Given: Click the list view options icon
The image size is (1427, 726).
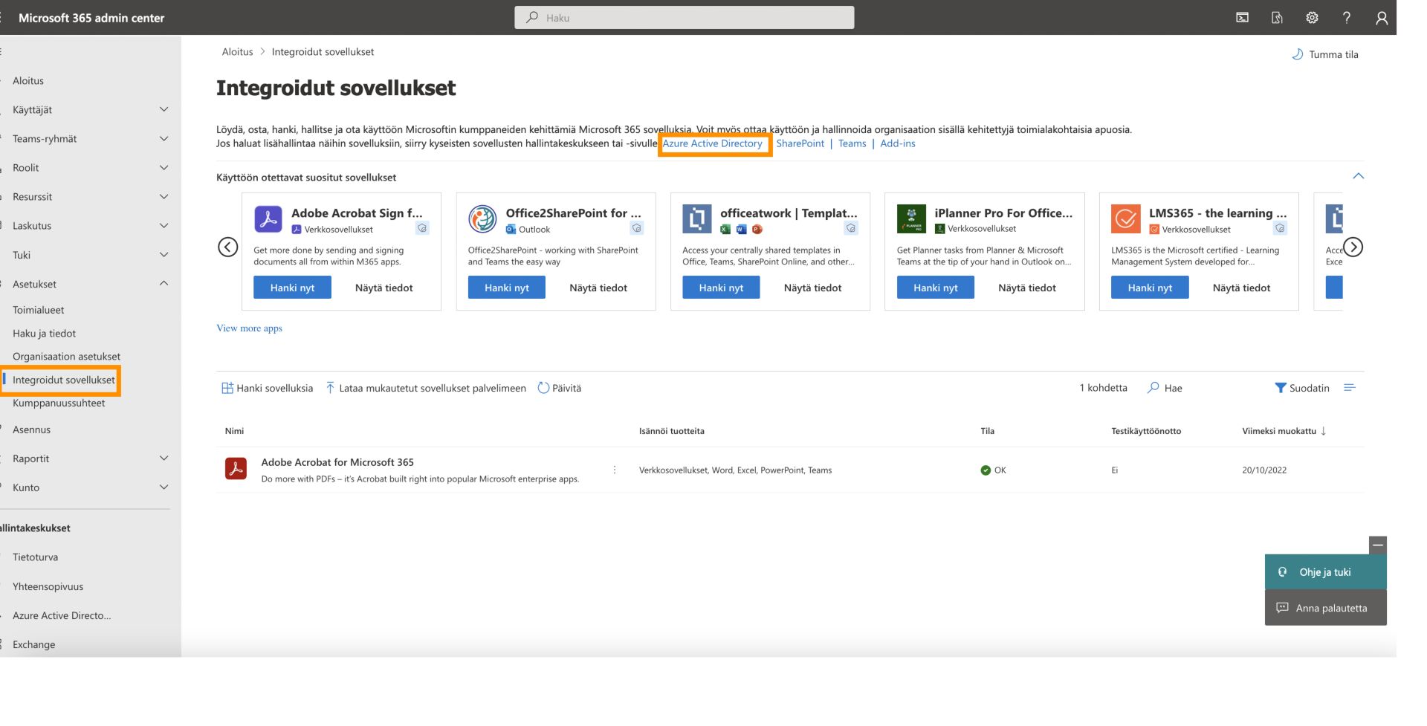Looking at the screenshot, I should pos(1350,388).
